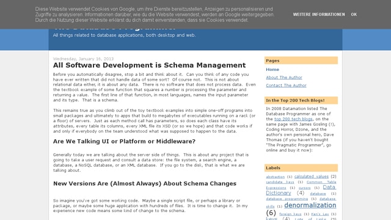Viewport: 391px width, 220px height.
Task: Open the About The Author page
Action: coord(283,78)
